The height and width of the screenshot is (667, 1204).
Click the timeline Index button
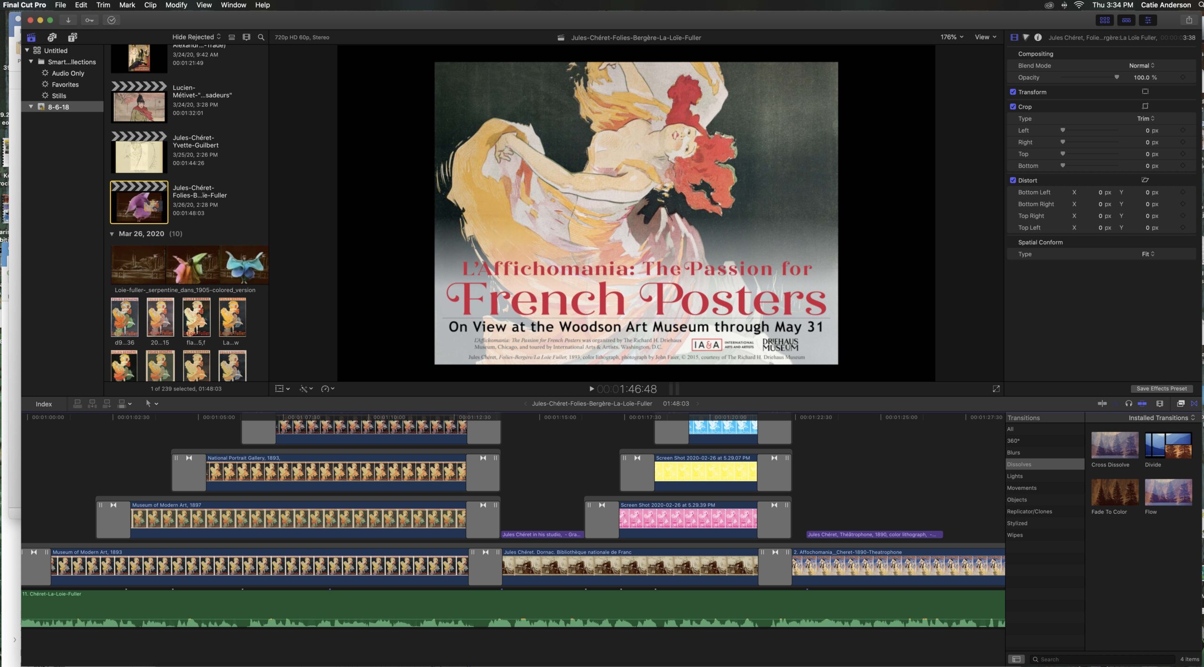(x=44, y=404)
